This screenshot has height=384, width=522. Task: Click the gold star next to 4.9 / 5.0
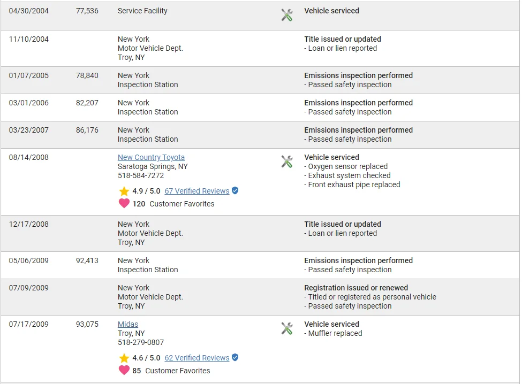(124, 191)
